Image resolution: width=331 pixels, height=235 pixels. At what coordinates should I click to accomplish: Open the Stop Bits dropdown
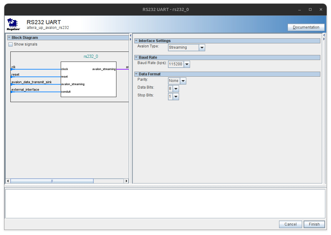tap(176, 96)
